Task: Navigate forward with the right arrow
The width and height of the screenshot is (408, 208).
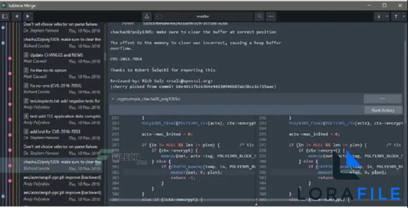Action: coord(28,16)
